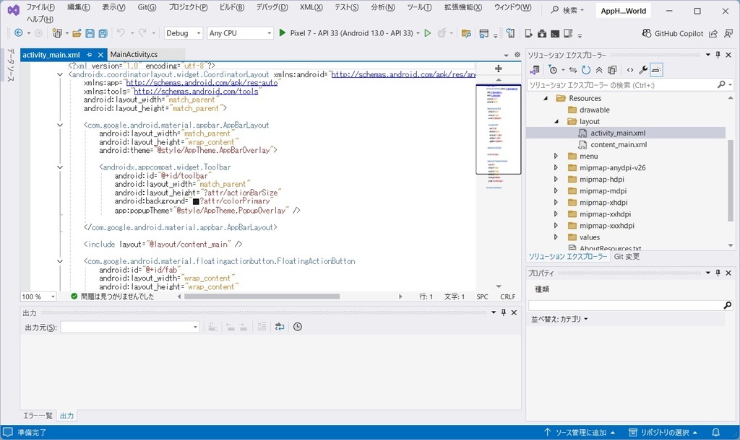740x440 pixels.
Task: Click the Save All icon on the toolbar
Action: tap(102, 33)
